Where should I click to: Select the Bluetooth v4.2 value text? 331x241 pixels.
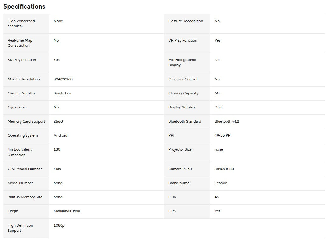(227, 121)
